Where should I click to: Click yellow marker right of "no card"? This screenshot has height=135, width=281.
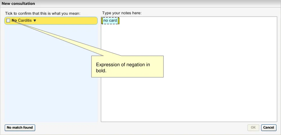click(119, 21)
